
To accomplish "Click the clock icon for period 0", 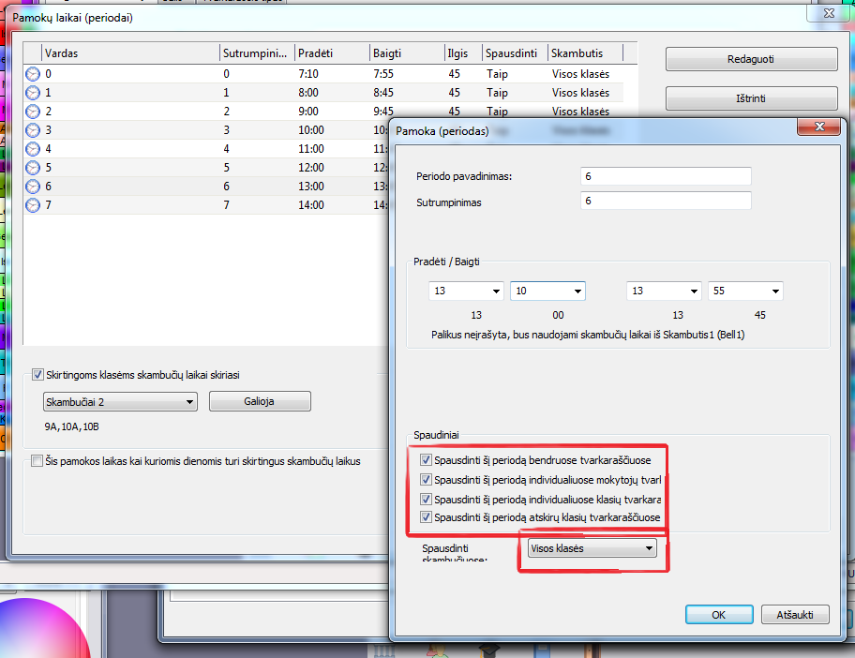I will [x=33, y=74].
